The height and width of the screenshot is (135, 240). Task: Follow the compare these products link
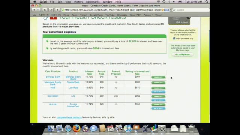(x=69, y=117)
